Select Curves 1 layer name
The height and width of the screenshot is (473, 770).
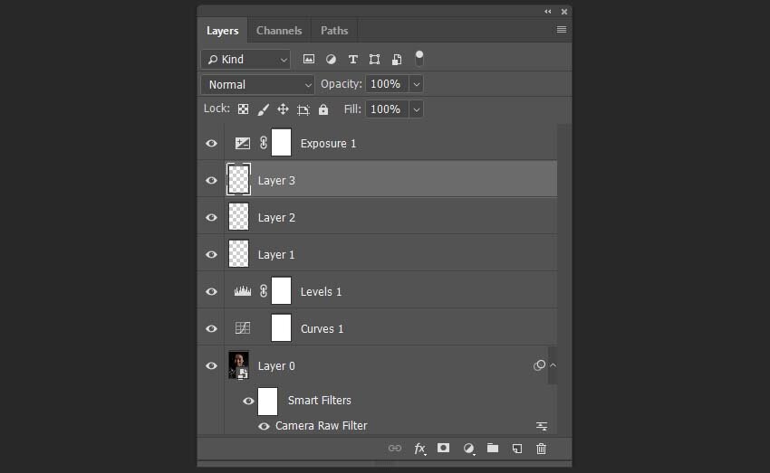coord(322,328)
